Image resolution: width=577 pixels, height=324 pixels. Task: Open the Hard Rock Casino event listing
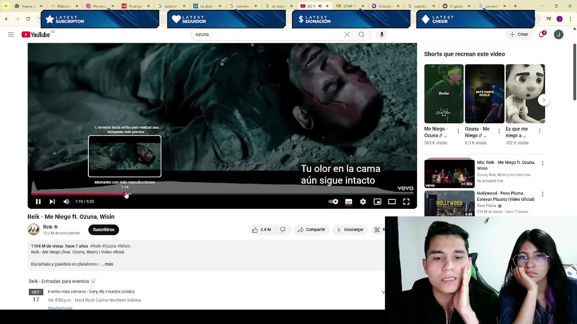(x=94, y=296)
